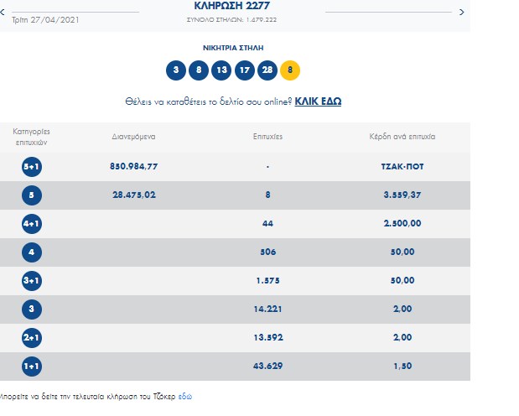Click the ΚΛΗΡΩΣΗ 2277 draw title
This screenshot has height=416, width=519.
pos(232,5)
